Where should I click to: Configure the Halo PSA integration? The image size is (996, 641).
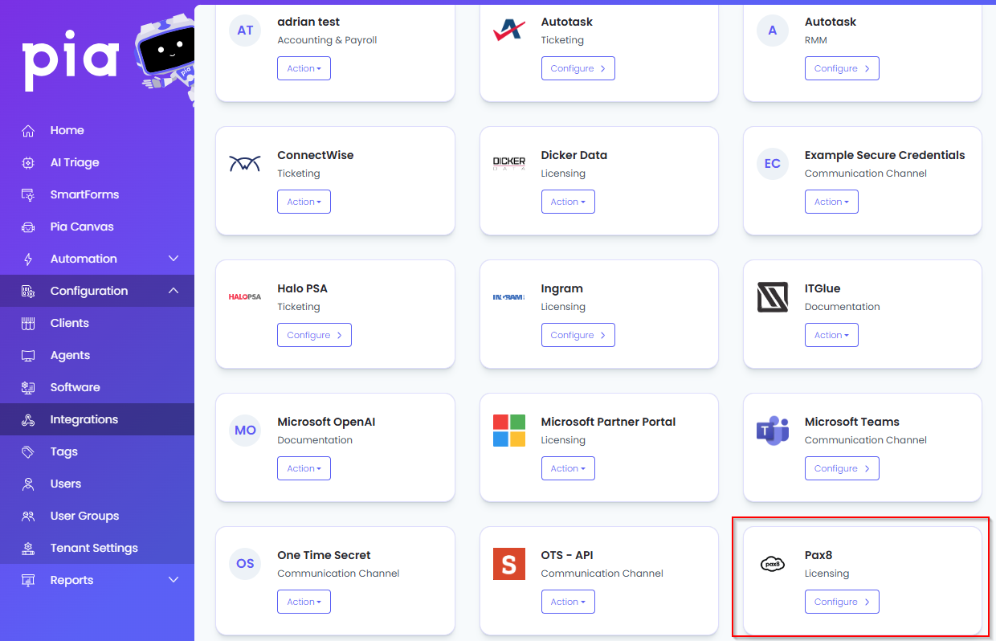pyautogui.click(x=314, y=335)
